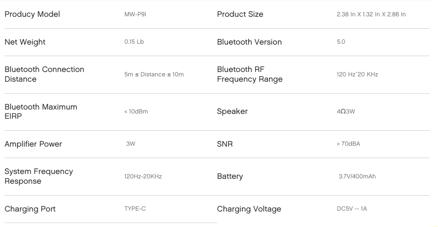Click the 3.7V/400mAh battery value
438x227 pixels.
357,177
